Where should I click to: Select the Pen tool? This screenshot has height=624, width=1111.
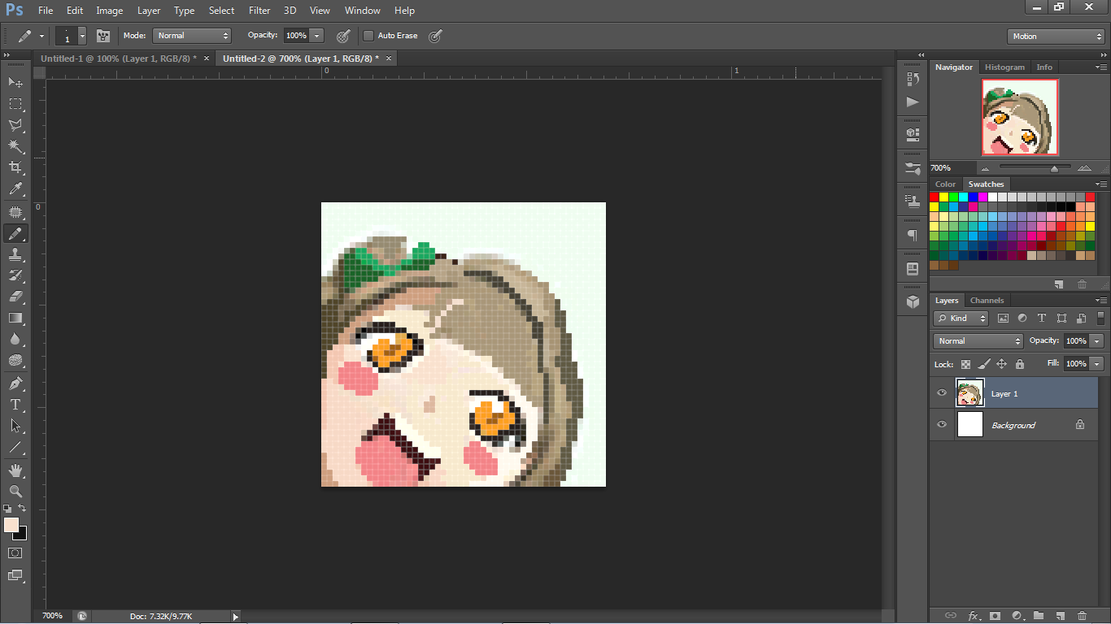15,383
